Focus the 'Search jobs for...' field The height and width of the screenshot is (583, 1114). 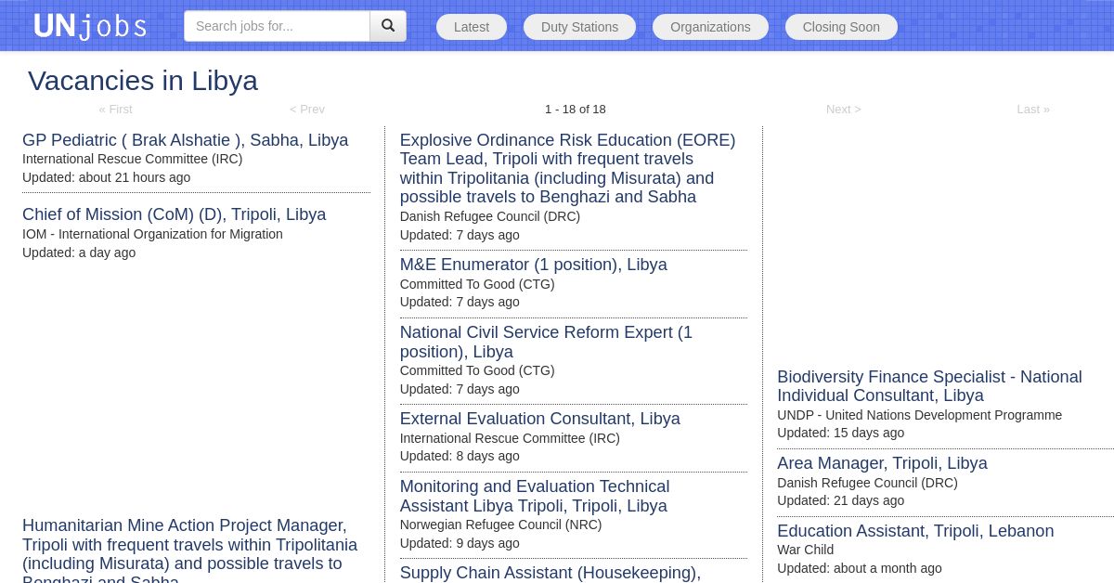click(277, 26)
